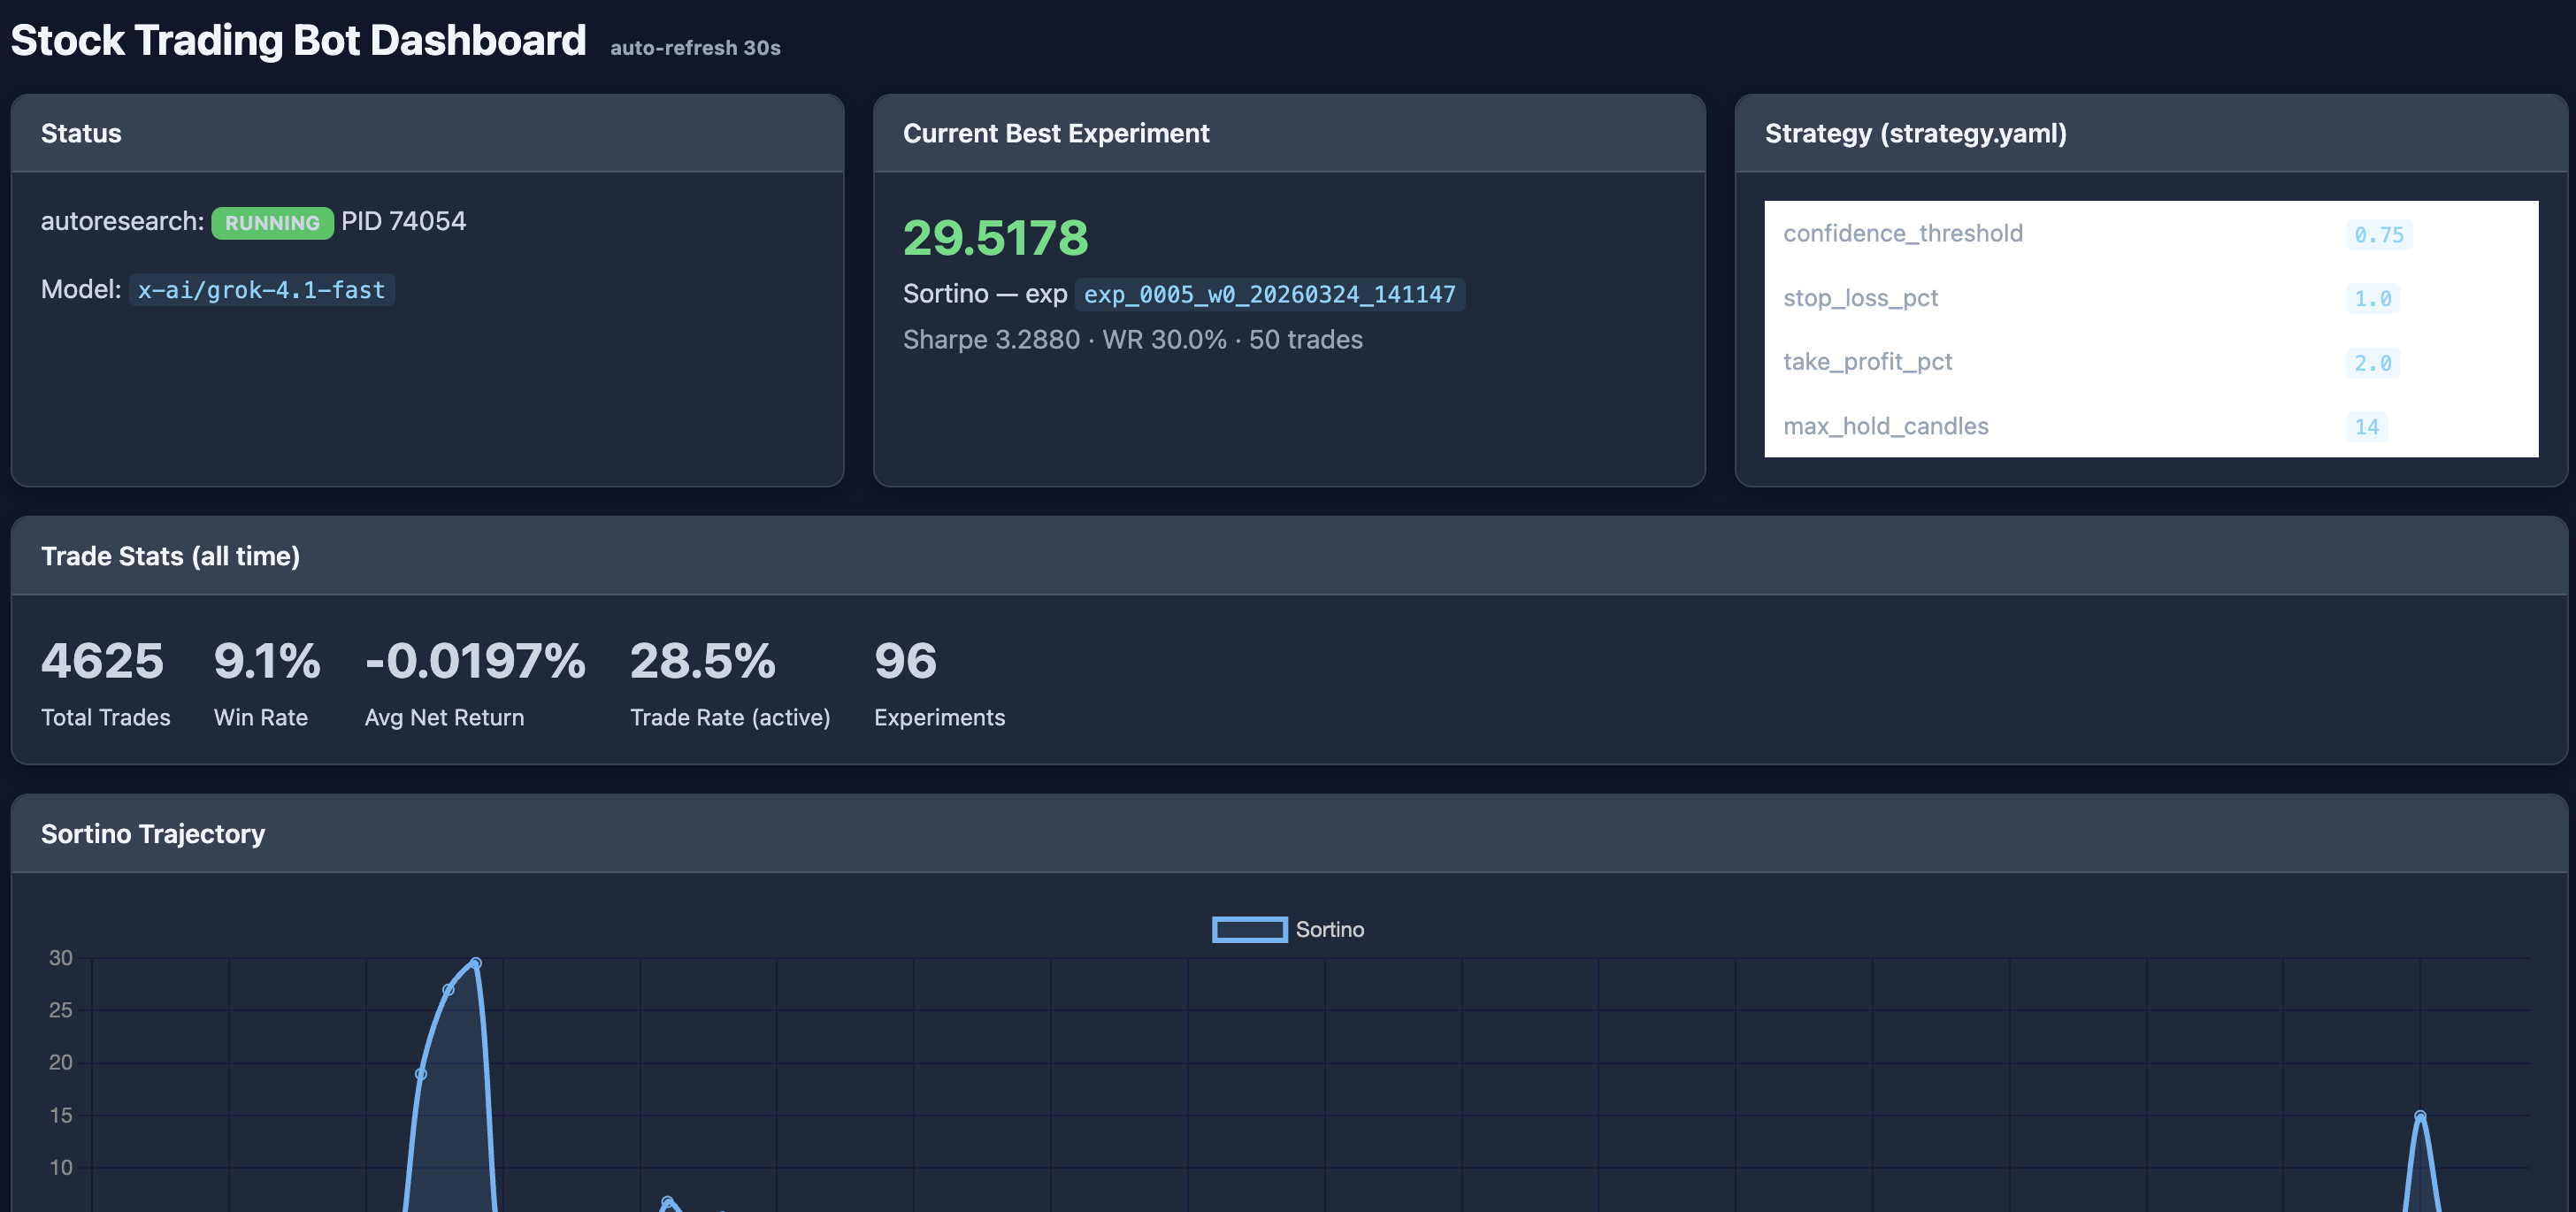Click the max_hold_candles value 14
2576x1212 pixels.
pos(2366,427)
